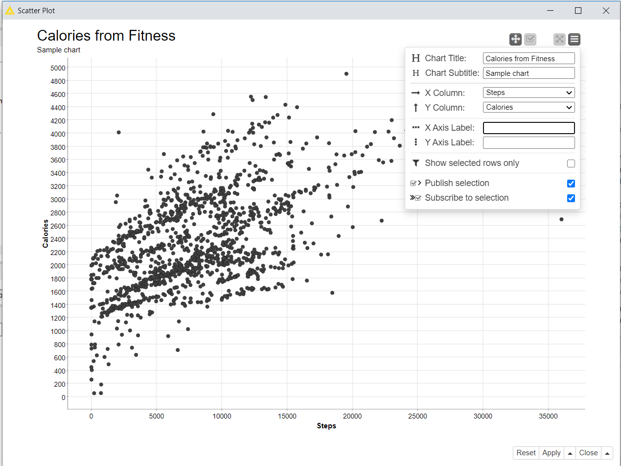Screen dimensions: 621x466
Task: Minimize the Scatter Plot window
Action: pyautogui.click(x=551, y=10)
